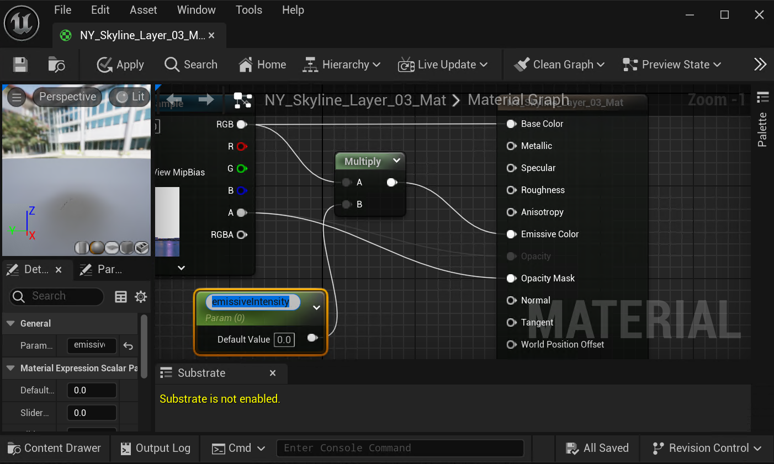Open the Tools menu
This screenshot has width=774, height=464.
click(249, 10)
